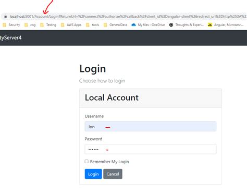Open the GeneralDevs bookmarks folder
247x194 pixels.
pyautogui.click(x=116, y=25)
